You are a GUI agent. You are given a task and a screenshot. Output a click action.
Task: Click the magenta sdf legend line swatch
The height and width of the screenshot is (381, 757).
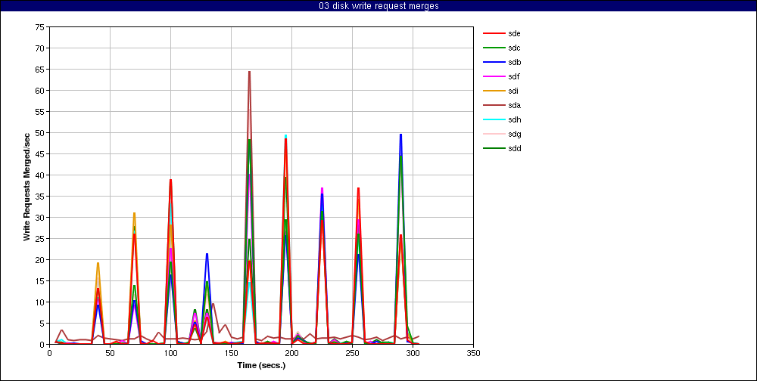pyautogui.click(x=493, y=76)
